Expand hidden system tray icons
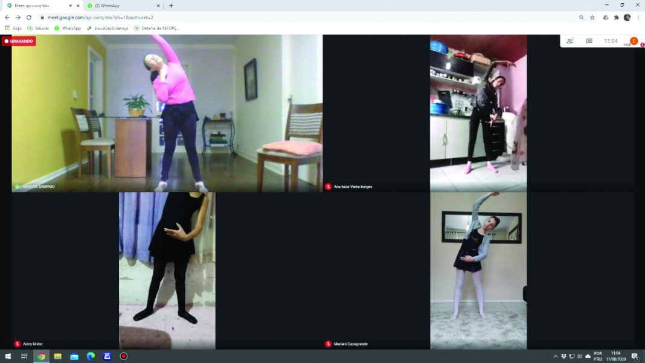 [556, 356]
